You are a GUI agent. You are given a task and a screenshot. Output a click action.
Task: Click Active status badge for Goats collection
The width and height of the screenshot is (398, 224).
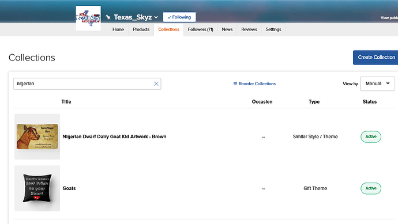(x=371, y=188)
